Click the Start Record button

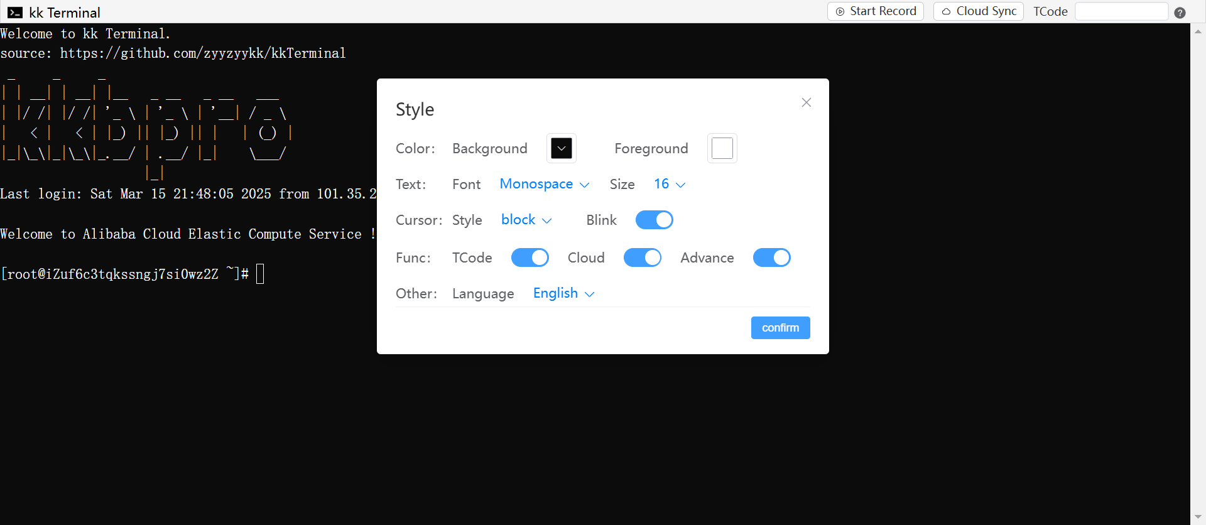pos(876,11)
